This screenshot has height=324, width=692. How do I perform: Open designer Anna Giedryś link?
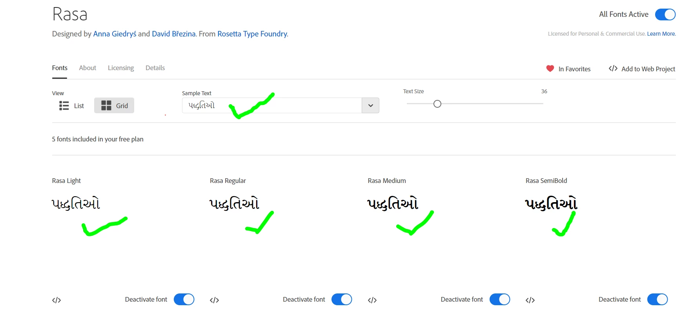[x=115, y=34]
